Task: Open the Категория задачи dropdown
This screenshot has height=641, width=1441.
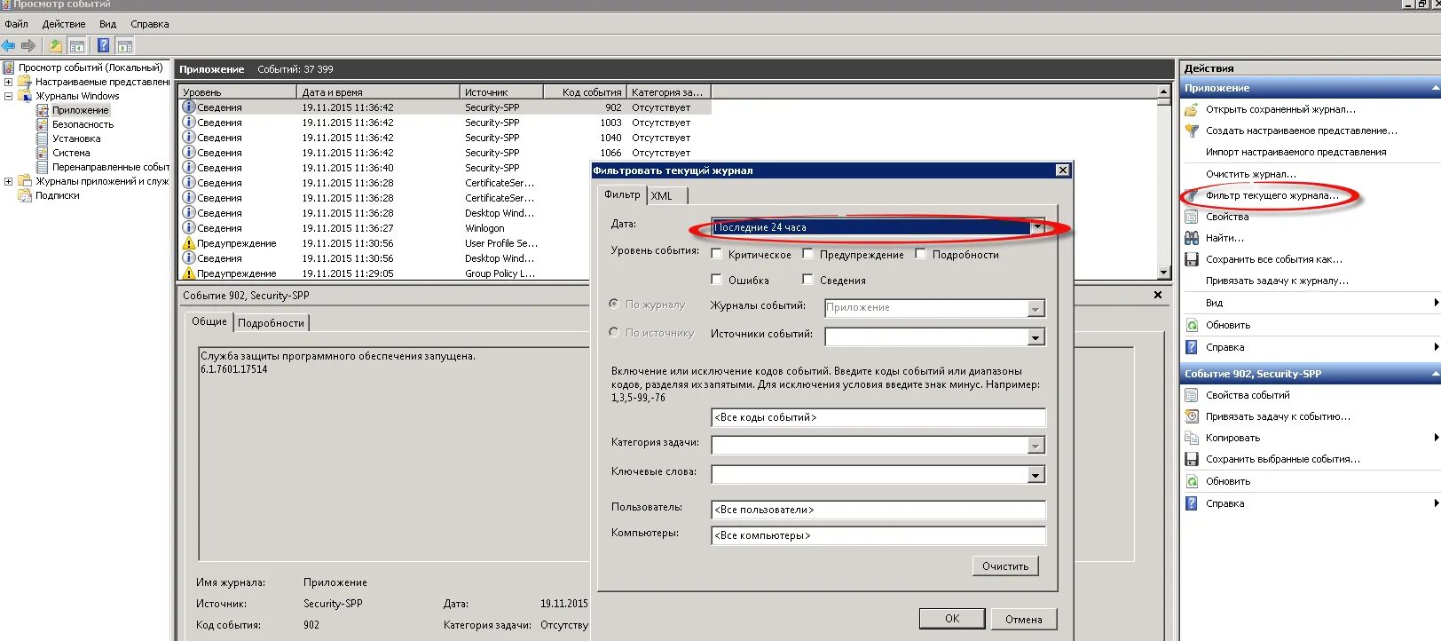Action: pyautogui.click(x=1035, y=446)
